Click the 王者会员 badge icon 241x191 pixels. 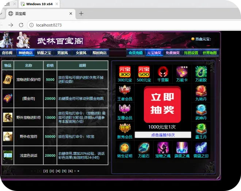(125, 91)
